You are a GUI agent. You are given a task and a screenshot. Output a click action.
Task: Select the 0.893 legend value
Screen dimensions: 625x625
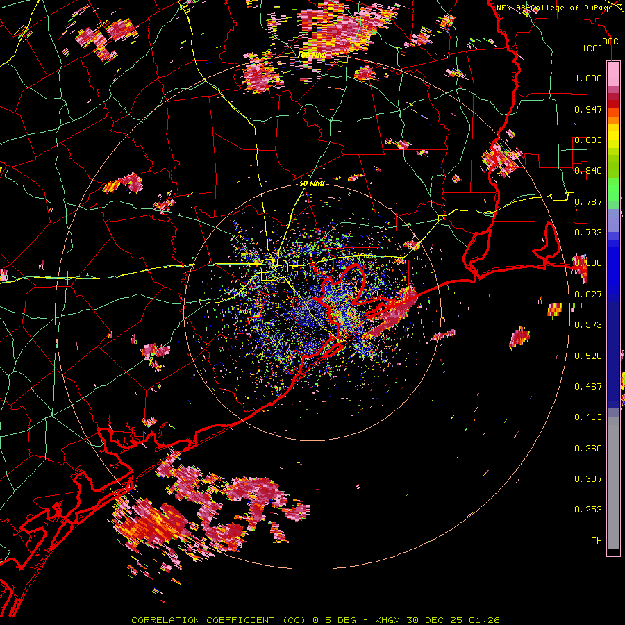588,140
